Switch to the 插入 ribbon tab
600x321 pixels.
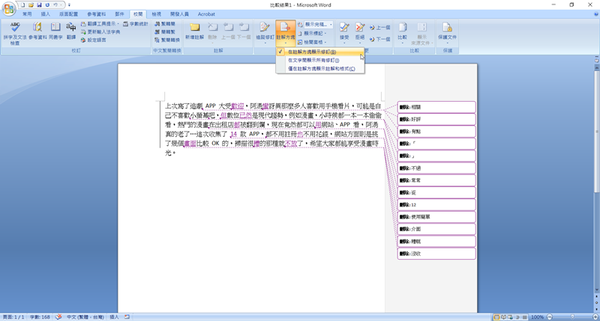(46, 14)
